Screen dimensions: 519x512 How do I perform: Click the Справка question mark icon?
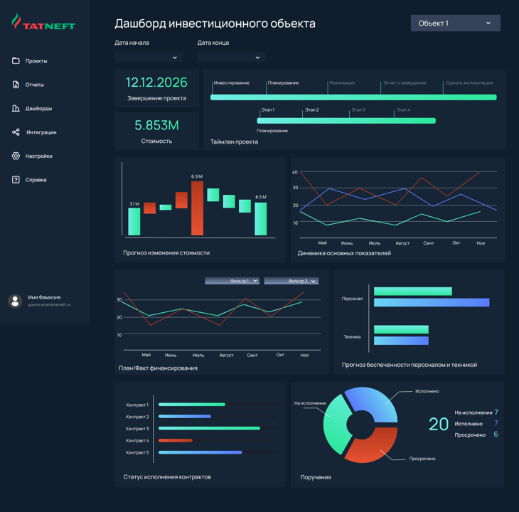pos(16,180)
